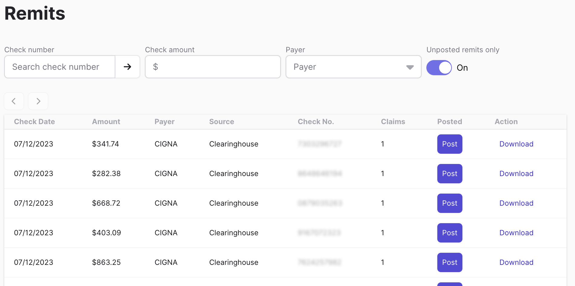Go to previous page of remits
This screenshot has height=286, width=575.
pyautogui.click(x=14, y=101)
